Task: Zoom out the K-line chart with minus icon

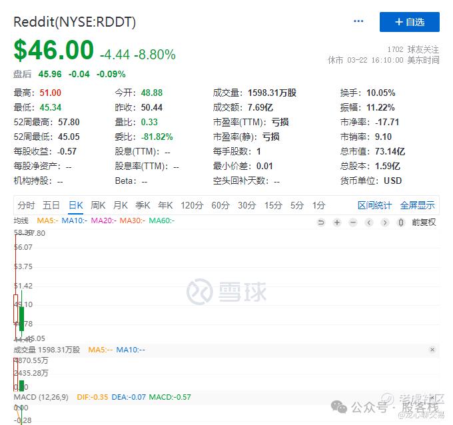Action: point(353,222)
